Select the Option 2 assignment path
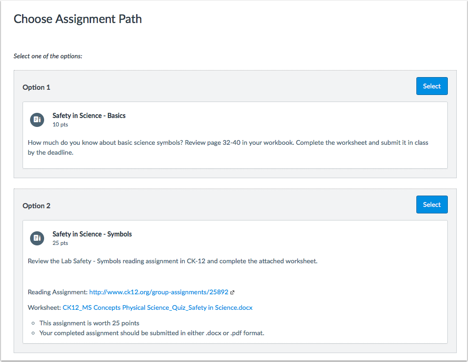This screenshot has height=362, width=468. (431, 205)
